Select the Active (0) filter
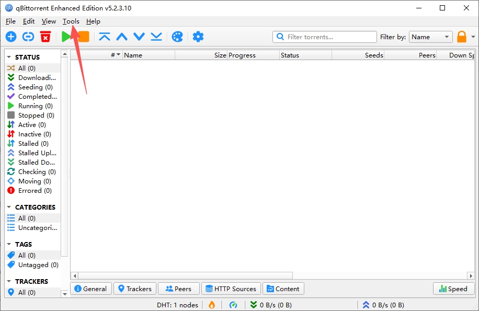479x311 pixels. (33, 125)
